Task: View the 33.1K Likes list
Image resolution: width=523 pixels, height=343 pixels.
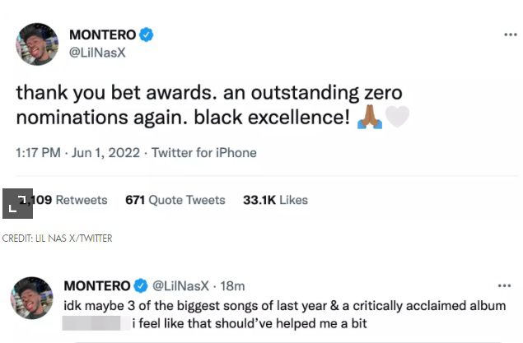Action: tap(274, 200)
